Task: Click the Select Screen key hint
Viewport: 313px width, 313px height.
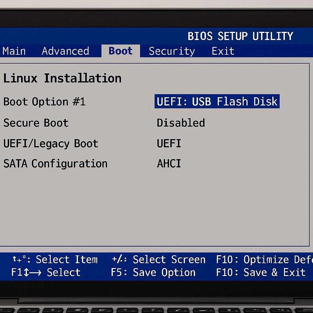Action: [159, 260]
